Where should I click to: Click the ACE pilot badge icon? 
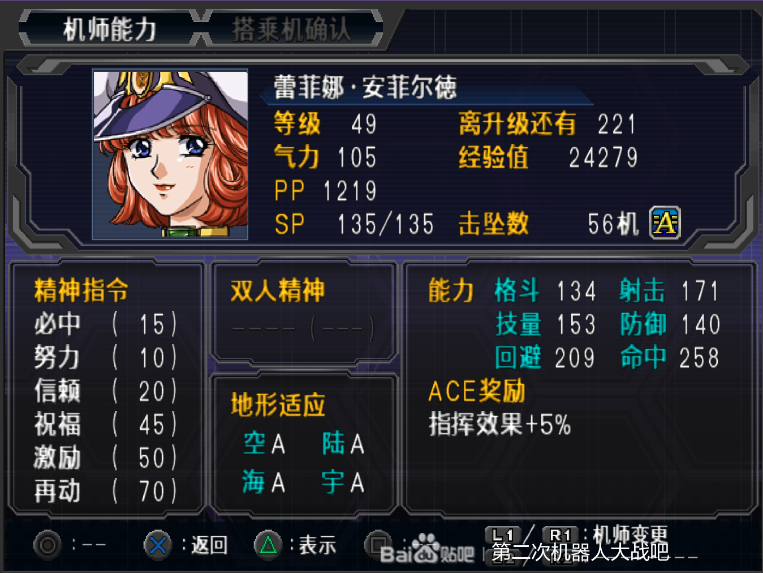[x=665, y=223]
